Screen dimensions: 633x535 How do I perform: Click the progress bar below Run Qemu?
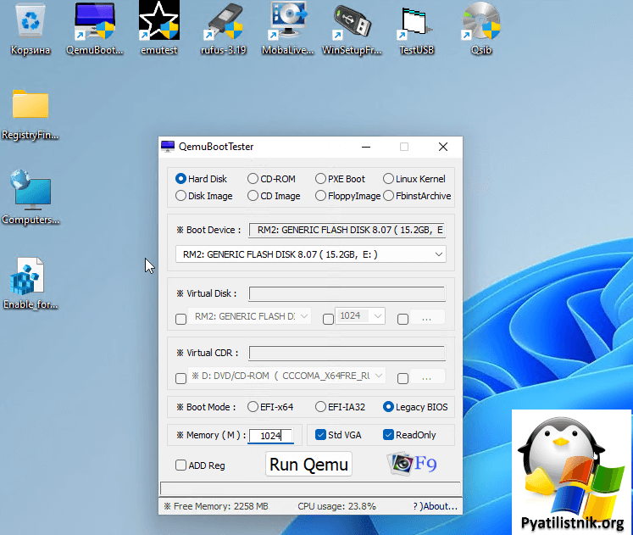point(310,488)
